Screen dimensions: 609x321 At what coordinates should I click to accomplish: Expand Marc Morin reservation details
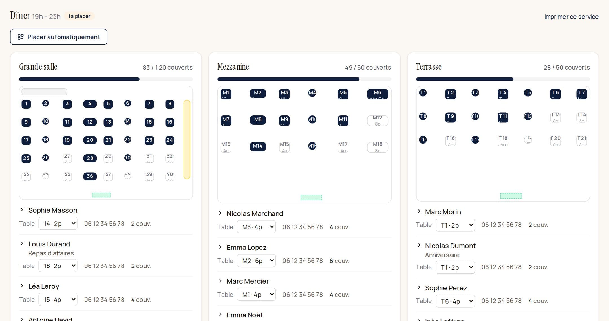(x=419, y=211)
